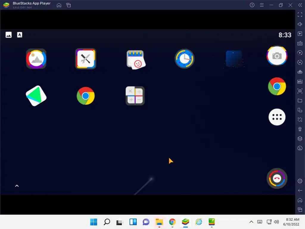Open the Calendar app with smiley
This screenshot has width=305, height=229.
tap(136, 60)
